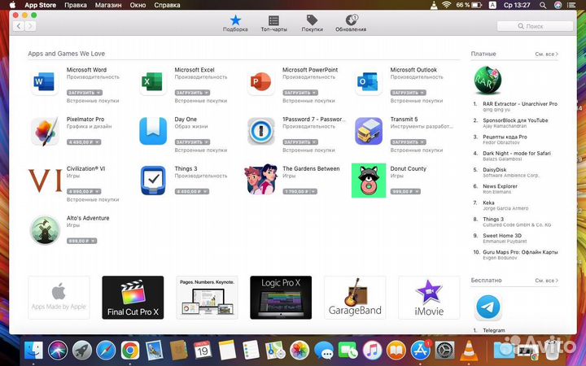Click См. все next to Бесплатно
Screen dimensions: 586x366
click(x=546, y=281)
